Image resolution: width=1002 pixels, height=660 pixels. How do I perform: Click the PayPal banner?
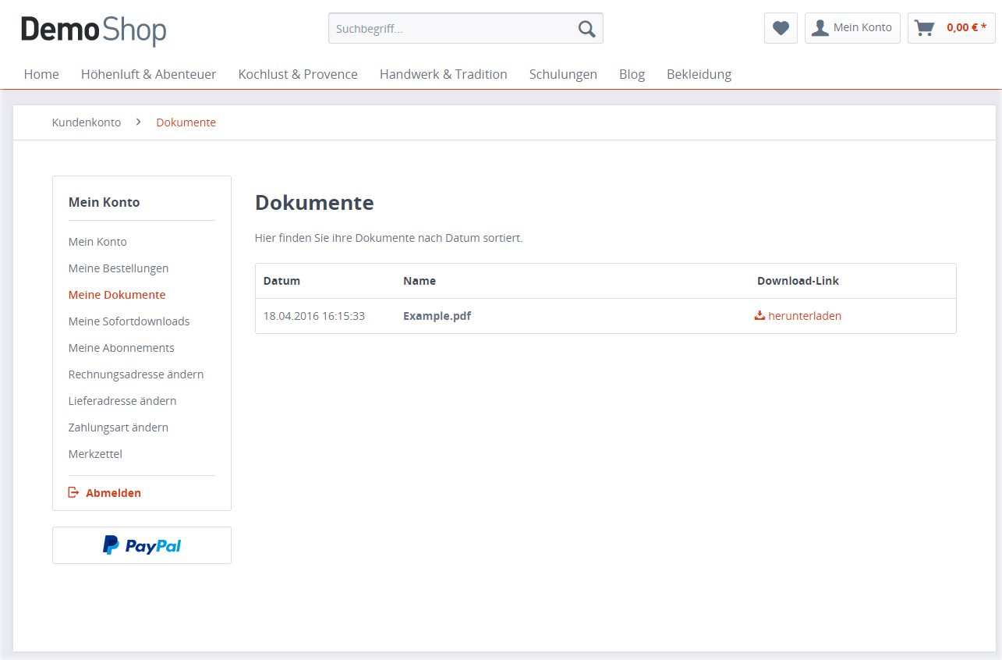(142, 545)
